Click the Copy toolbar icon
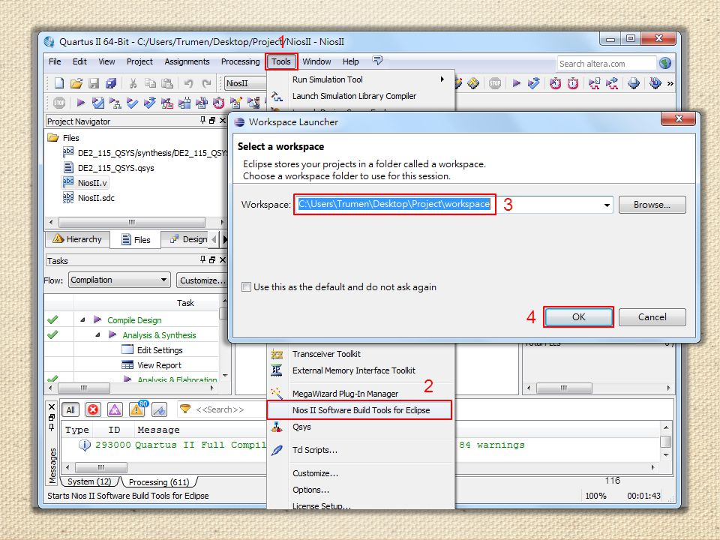Image resolution: width=720 pixels, height=540 pixels. (x=150, y=83)
